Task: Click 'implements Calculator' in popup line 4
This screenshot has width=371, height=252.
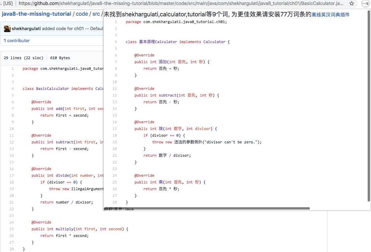Action: (202, 42)
